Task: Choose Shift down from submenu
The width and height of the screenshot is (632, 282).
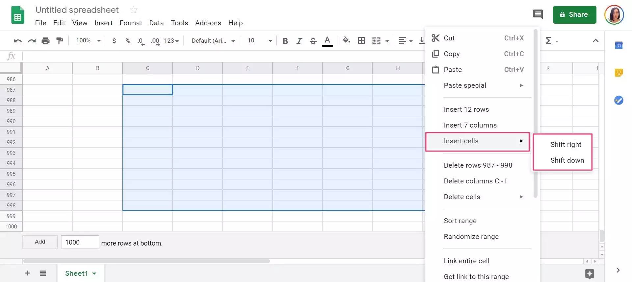Action: pyautogui.click(x=567, y=160)
